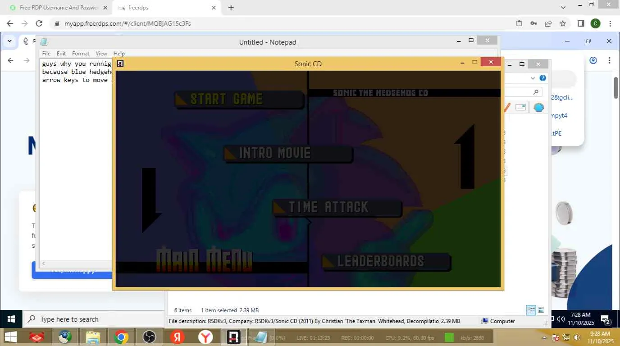Expand tab search in the remote Chrome window
Image resolution: width=620 pixels, height=346 pixels.
[x=9, y=41]
